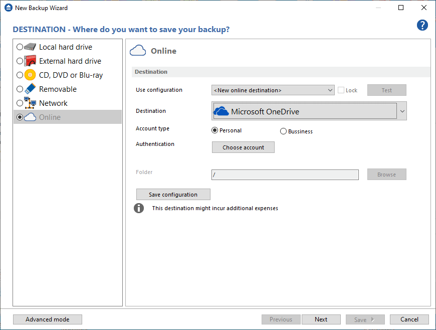
Task: Click the large cloud icon beside the Online heading
Action: pos(138,51)
